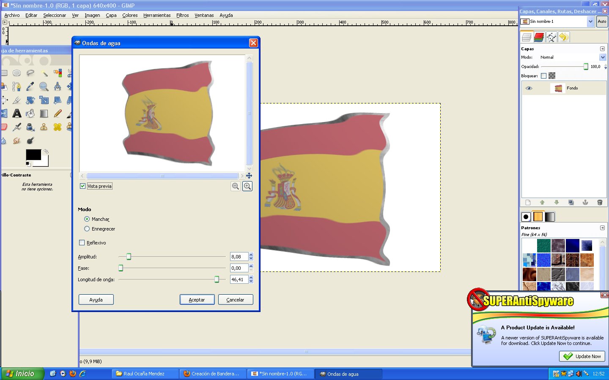Select the Fuzzy Select magic wand tool
The width and height of the screenshot is (609, 380).
tap(44, 73)
